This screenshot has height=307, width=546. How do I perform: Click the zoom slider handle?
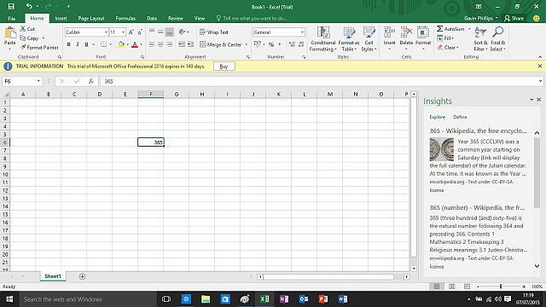click(501, 287)
